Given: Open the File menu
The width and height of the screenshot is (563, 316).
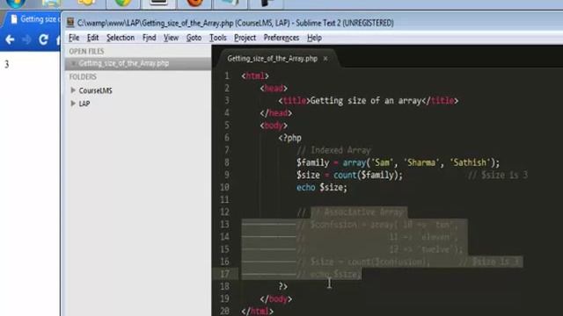Looking at the screenshot, I should pos(74,38).
